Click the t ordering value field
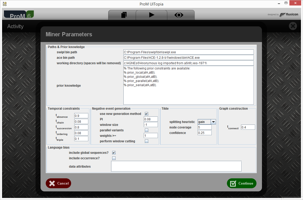 [81, 133]
